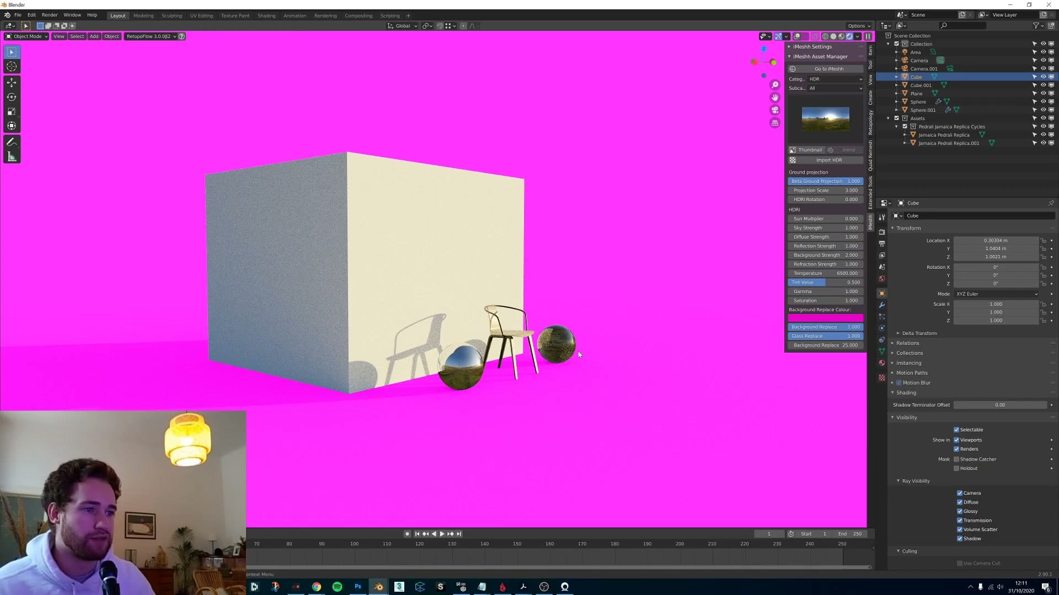Image resolution: width=1059 pixels, height=595 pixels.
Task: Hide the Cube object via its eye icon
Action: [1043, 77]
